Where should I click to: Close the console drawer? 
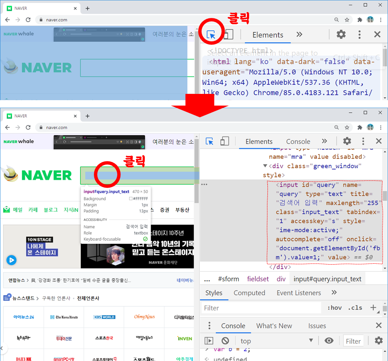click(378, 326)
